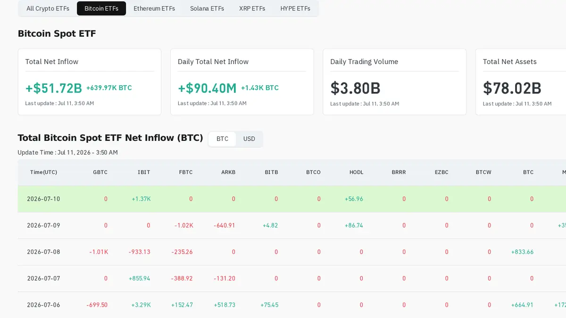566x318 pixels.
Task: Open the XRP ETFs tab
Action: [x=252, y=8]
